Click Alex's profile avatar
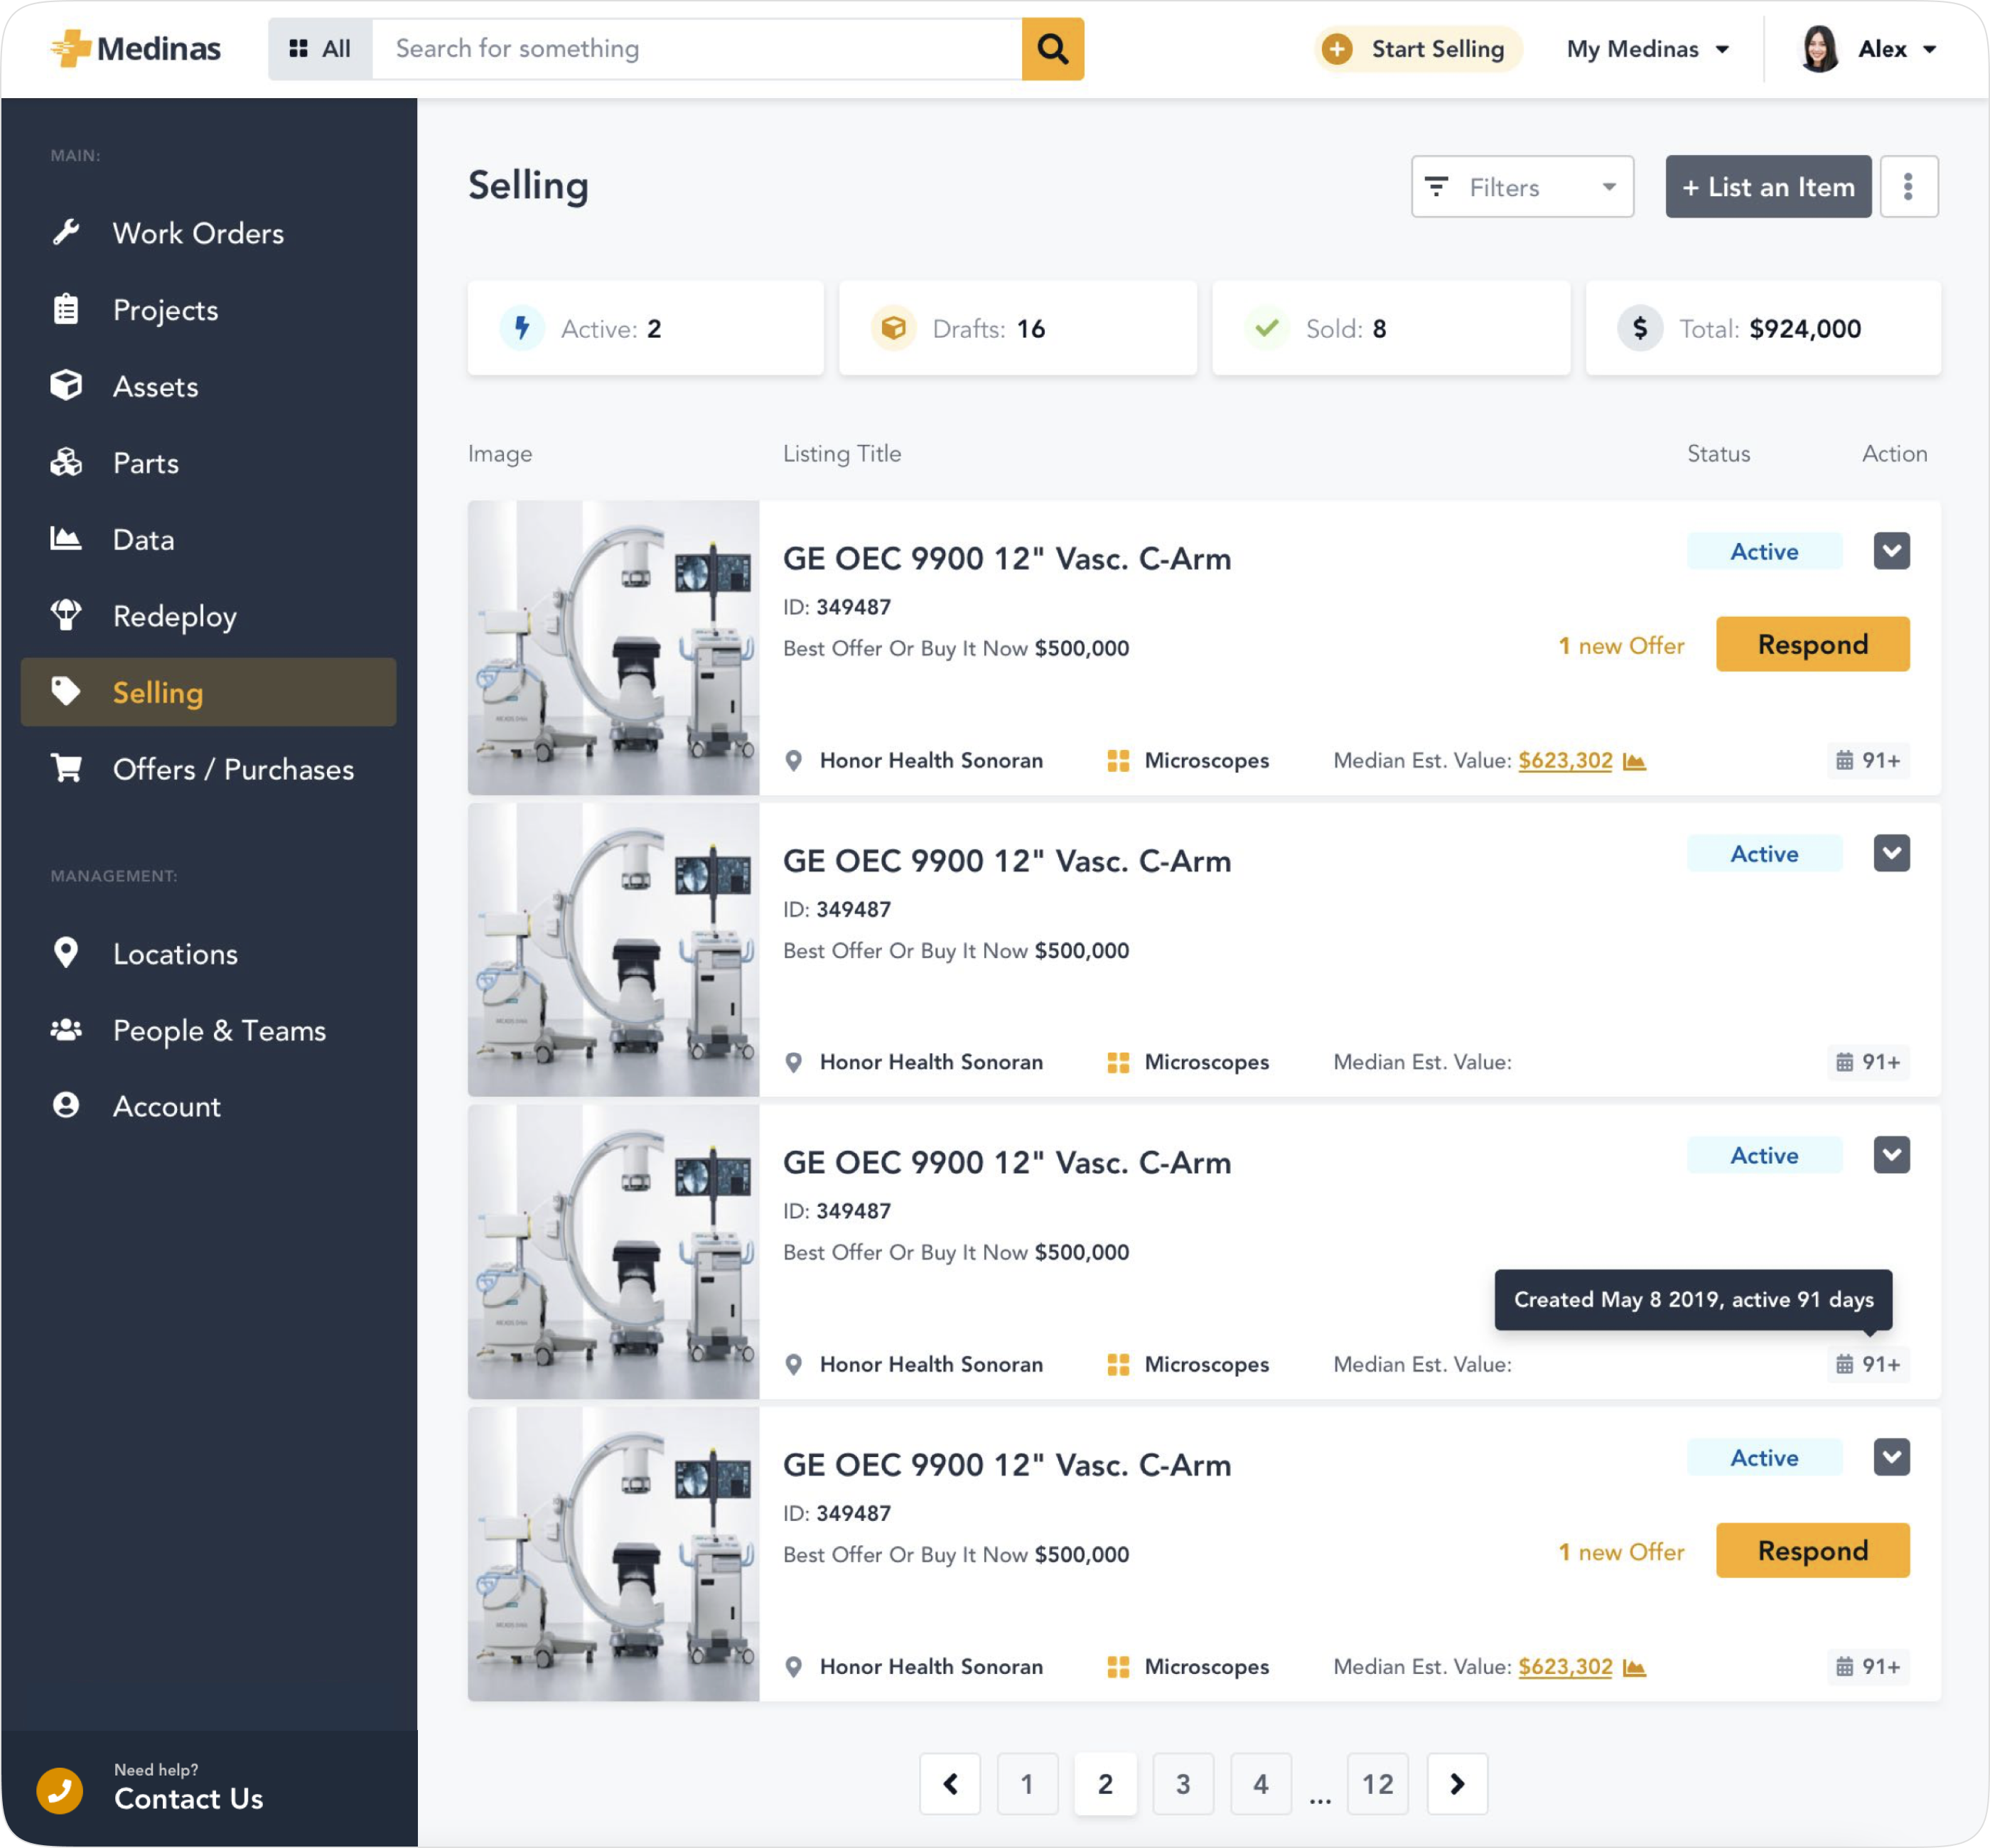This screenshot has width=1990, height=1848. coord(1820,48)
